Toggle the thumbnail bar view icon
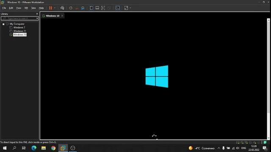Viewport: 271px width, 152px height. click(x=97, y=8)
